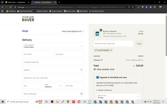167x104 pixels.
Task: Open the State dropdown showing Alabama
Action: 53,86
